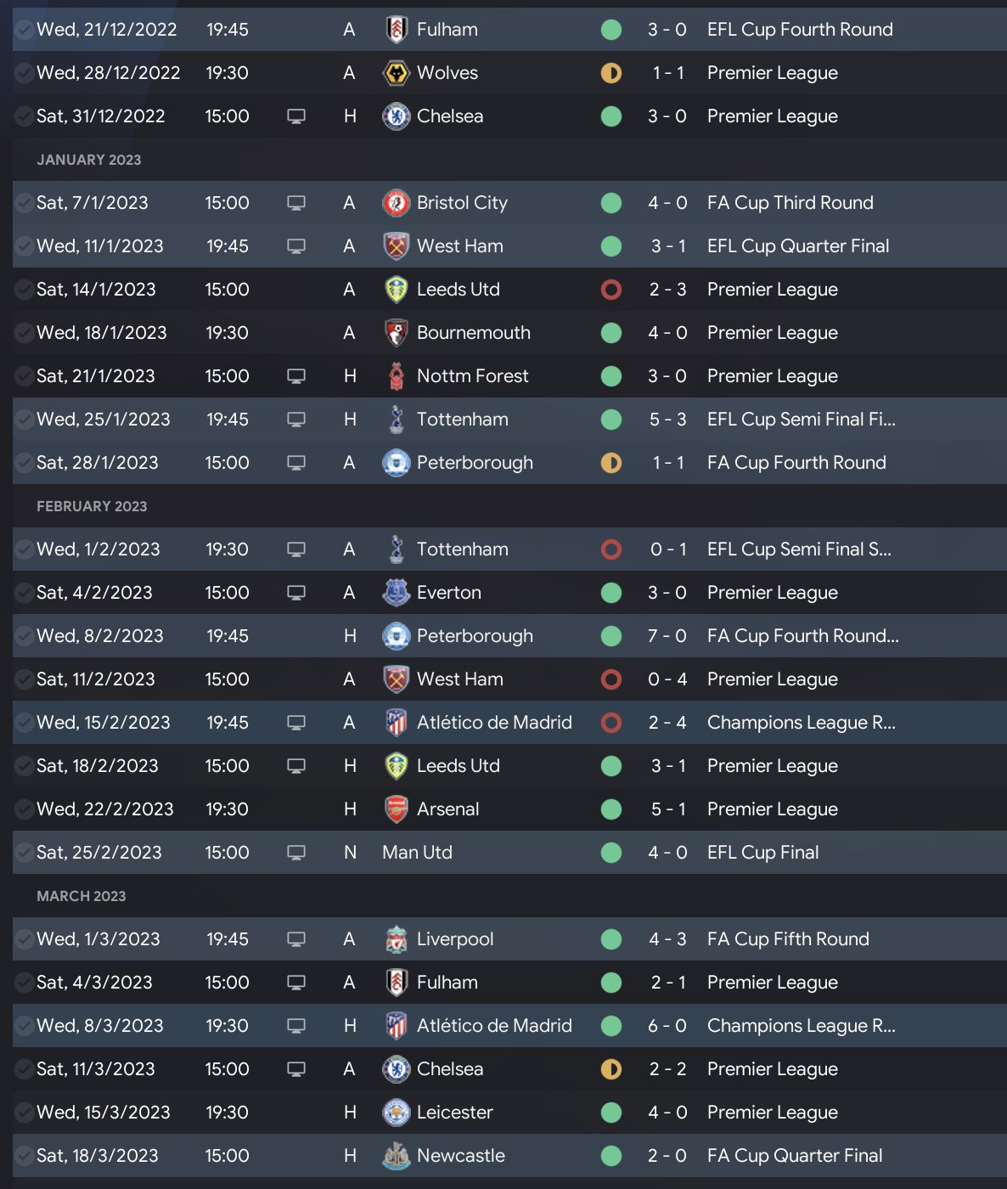Click the Newcastle club badge
Screen dimensions: 1007x1189
[x=396, y=1156]
